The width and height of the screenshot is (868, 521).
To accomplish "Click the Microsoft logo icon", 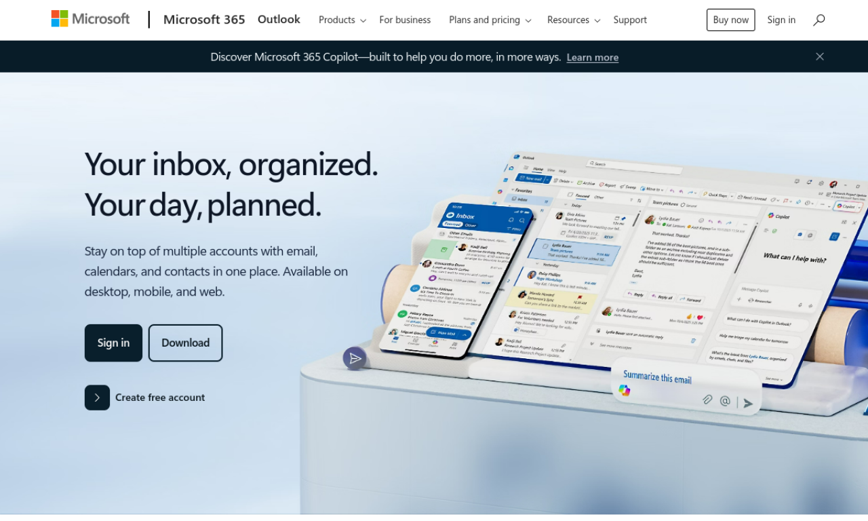I will click(x=58, y=18).
